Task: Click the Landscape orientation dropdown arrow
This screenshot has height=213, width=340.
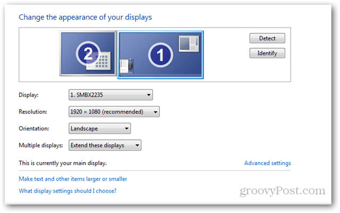Action: click(126, 129)
